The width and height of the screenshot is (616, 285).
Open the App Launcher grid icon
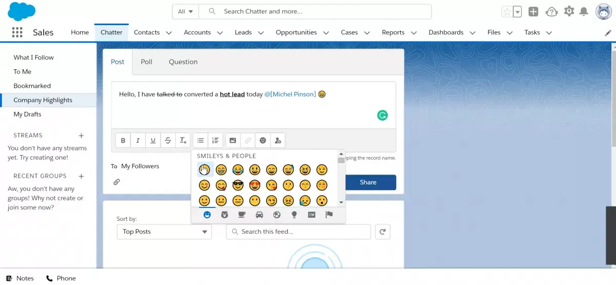point(17,32)
